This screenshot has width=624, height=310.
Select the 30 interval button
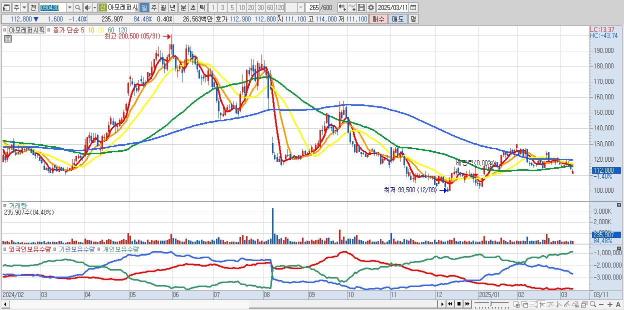(260, 7)
